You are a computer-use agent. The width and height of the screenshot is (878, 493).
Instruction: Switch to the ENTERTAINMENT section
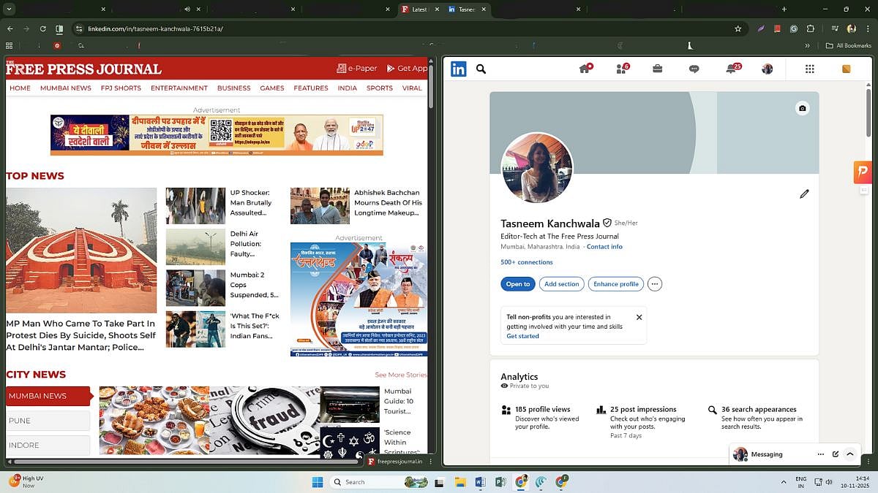click(179, 88)
